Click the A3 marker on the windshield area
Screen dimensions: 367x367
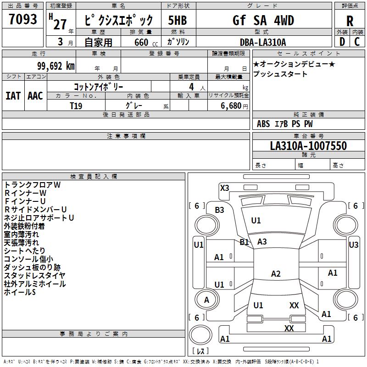tap(262, 242)
